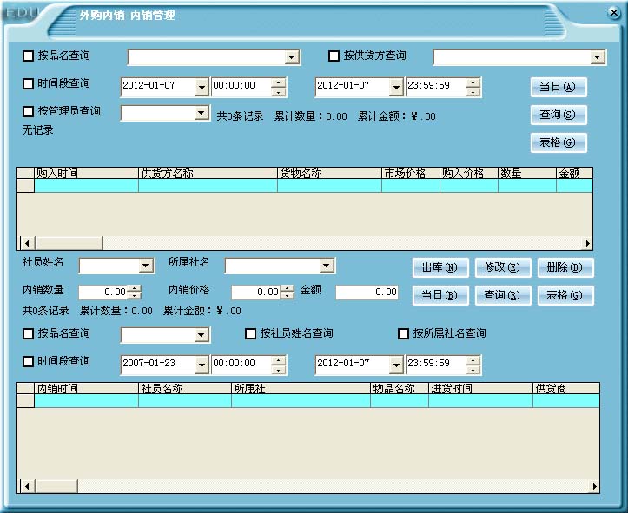Decrease the 内销数量 value
The image size is (628, 513).
134,296
